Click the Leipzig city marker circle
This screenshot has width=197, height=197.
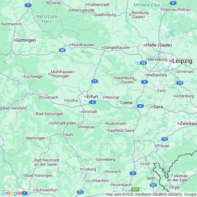coord(171,61)
